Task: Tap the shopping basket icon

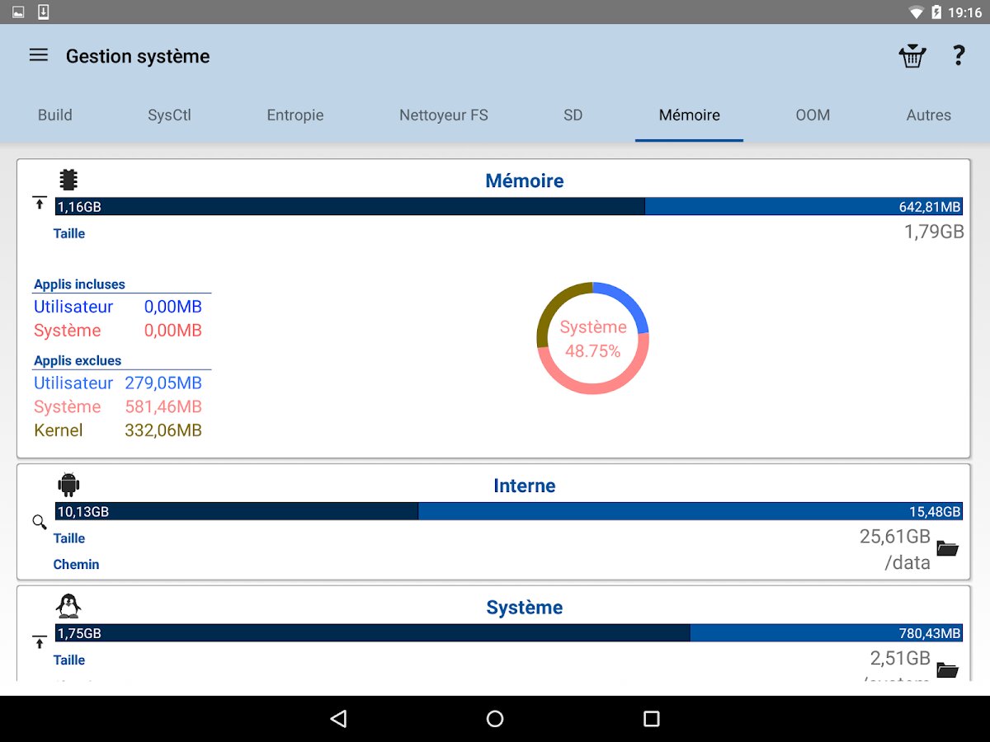Action: tap(912, 56)
